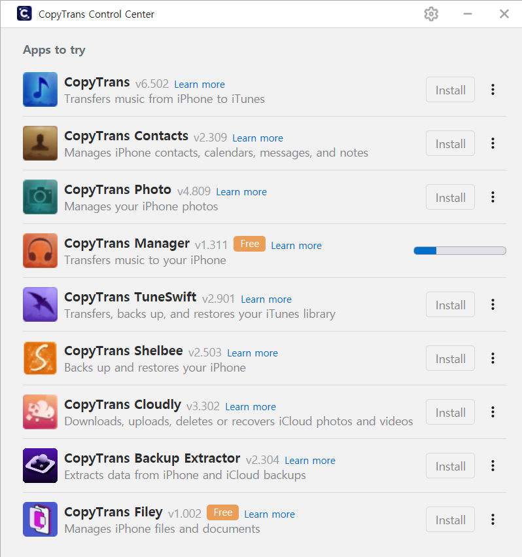Click 'Backs up and restores your iPhone' text
This screenshot has width=522, height=557.
pos(155,368)
